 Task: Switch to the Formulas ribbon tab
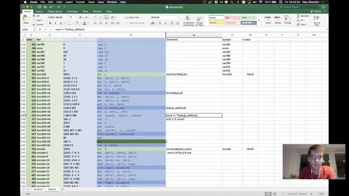(73, 11)
